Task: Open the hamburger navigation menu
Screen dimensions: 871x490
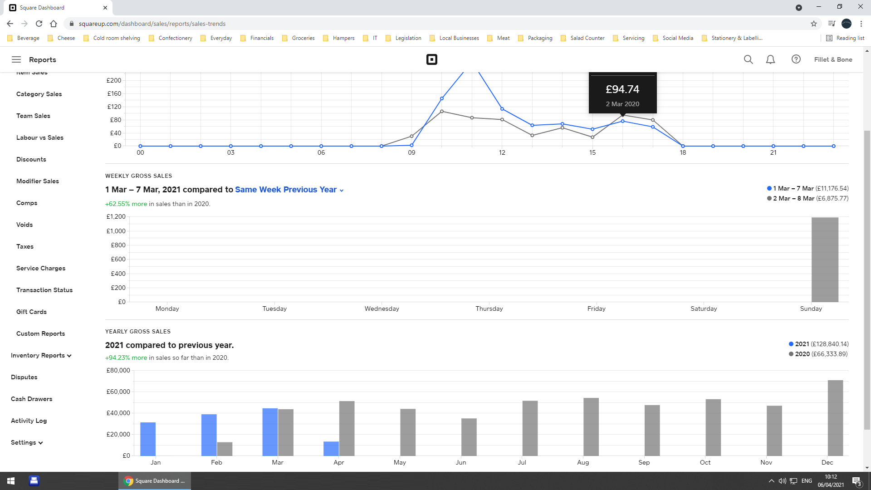Action: click(x=16, y=59)
